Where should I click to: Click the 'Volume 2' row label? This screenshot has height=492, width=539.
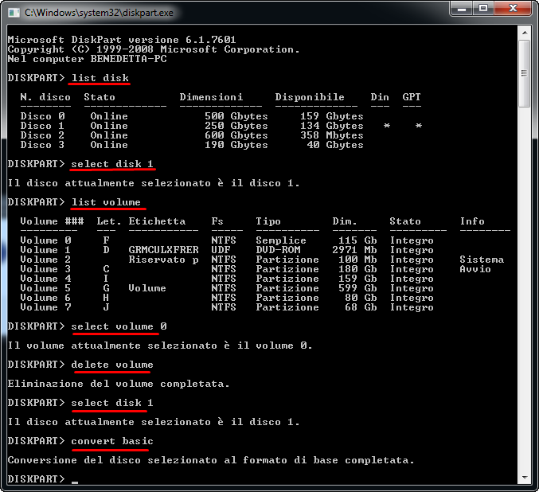coord(45,260)
